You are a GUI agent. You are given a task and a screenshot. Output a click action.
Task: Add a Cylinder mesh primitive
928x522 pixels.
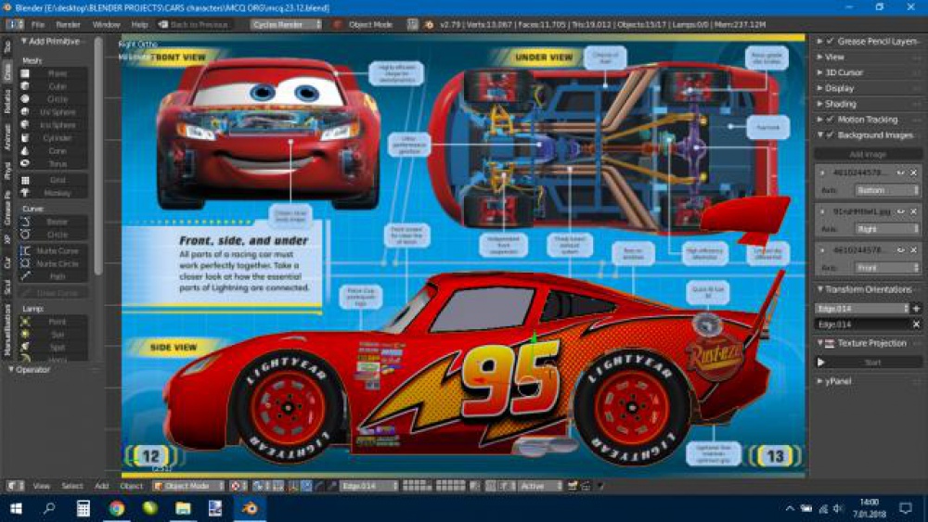(55, 138)
